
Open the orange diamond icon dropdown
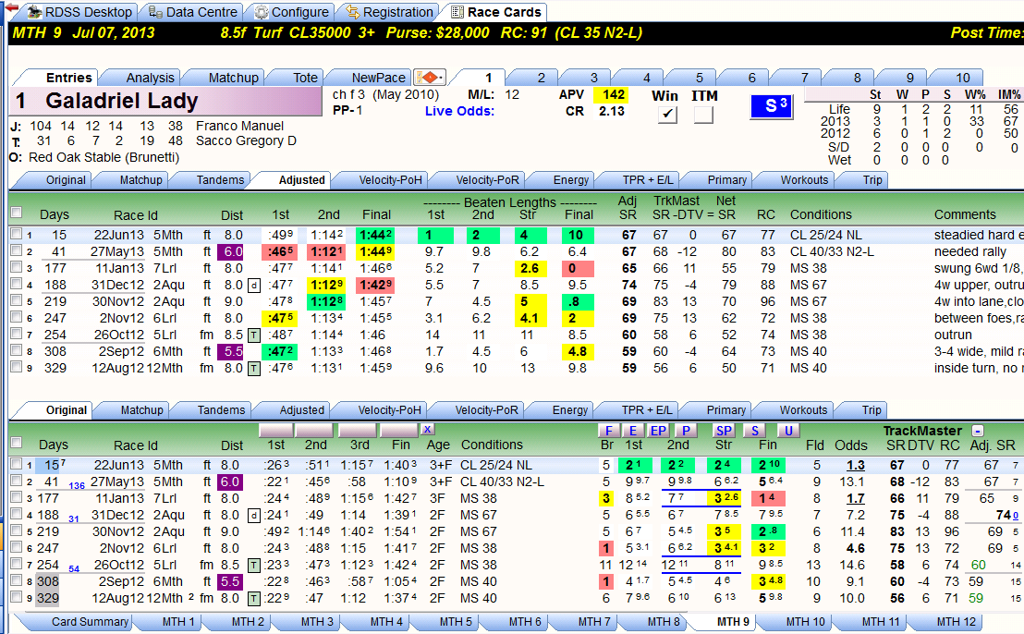point(430,78)
